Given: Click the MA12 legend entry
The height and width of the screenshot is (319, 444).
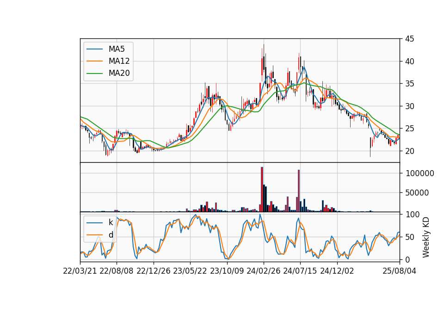Looking at the screenshot, I should click(x=108, y=61).
